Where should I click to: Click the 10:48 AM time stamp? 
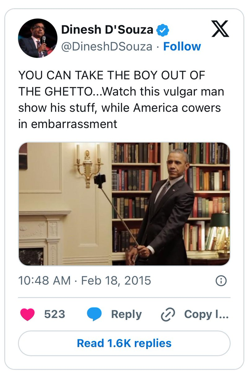tap(44, 281)
